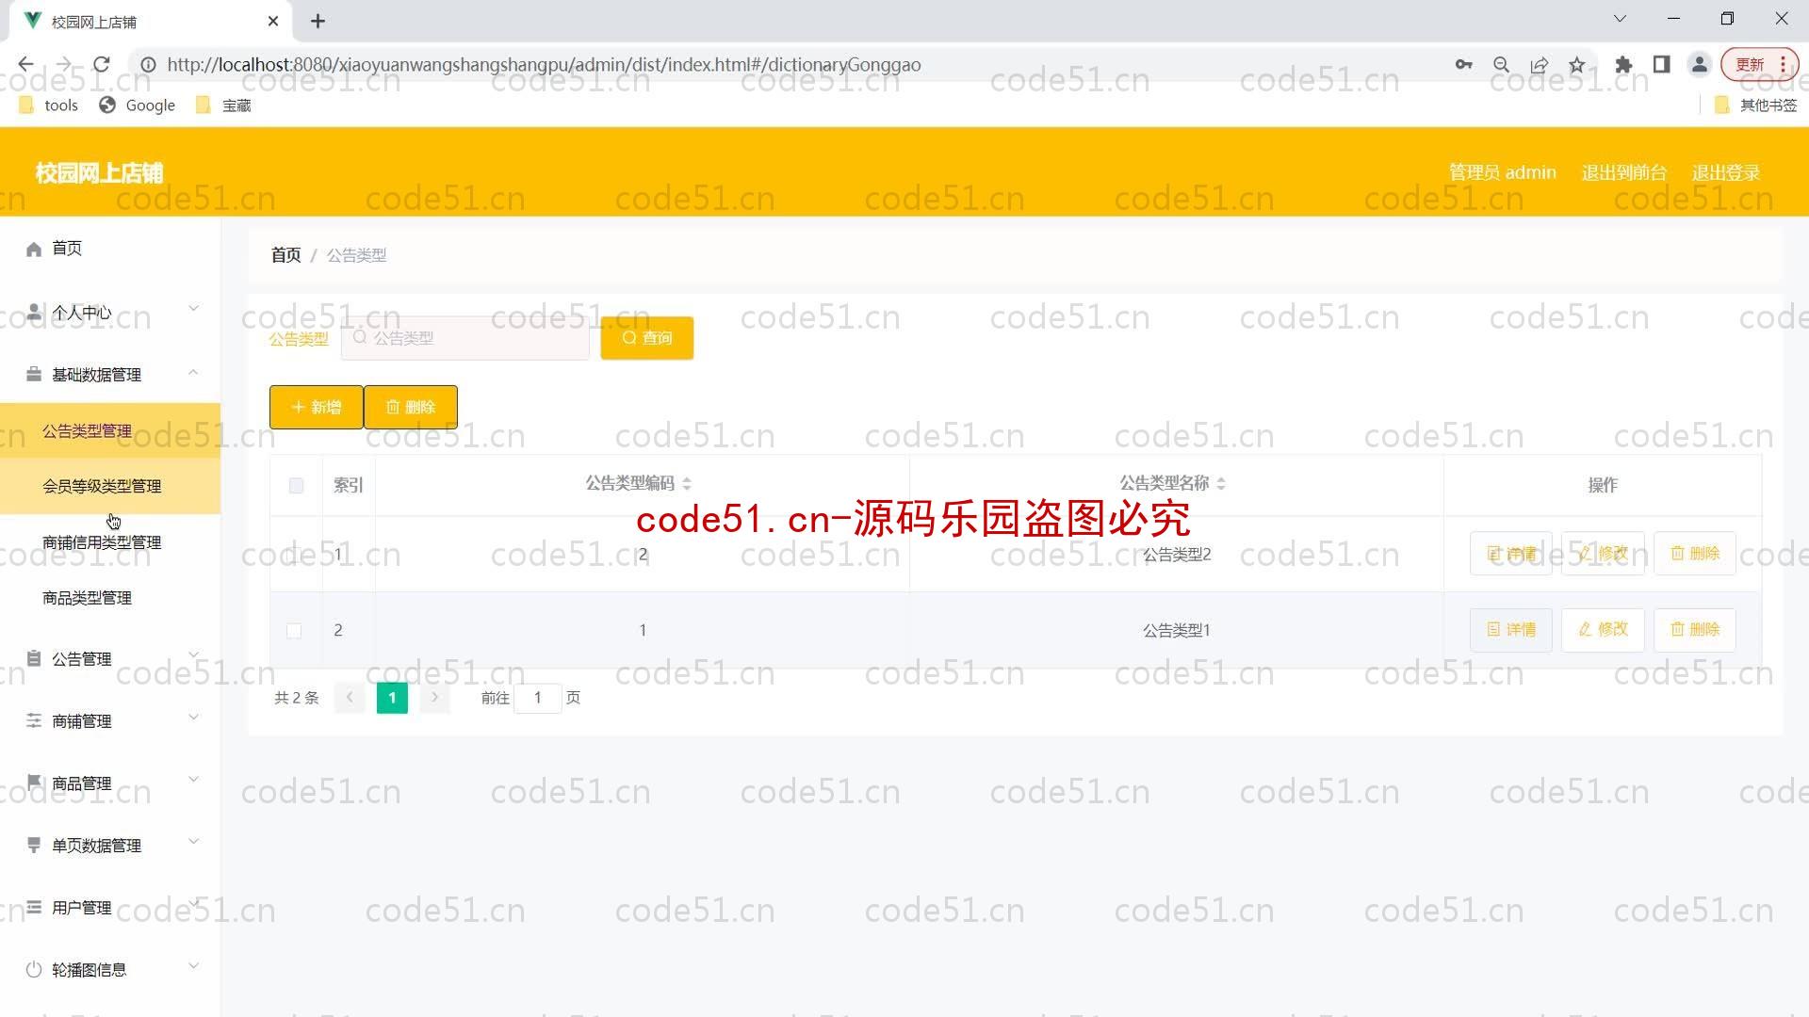Select page 1 in pagination
The image size is (1809, 1017).
pyautogui.click(x=392, y=698)
